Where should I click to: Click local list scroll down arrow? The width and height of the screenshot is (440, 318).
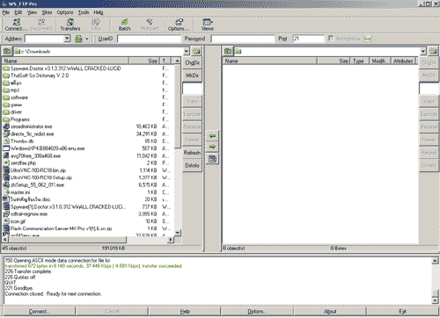(178, 233)
